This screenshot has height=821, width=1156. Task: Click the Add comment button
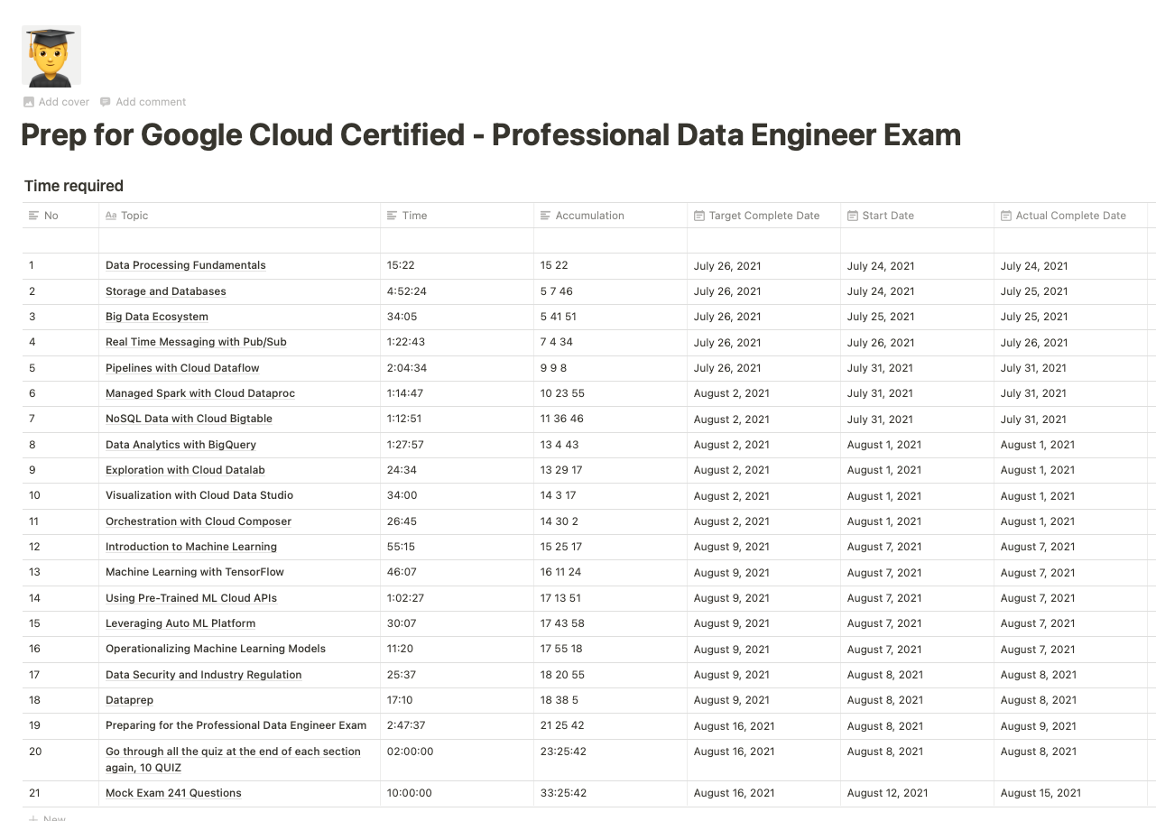[150, 102]
